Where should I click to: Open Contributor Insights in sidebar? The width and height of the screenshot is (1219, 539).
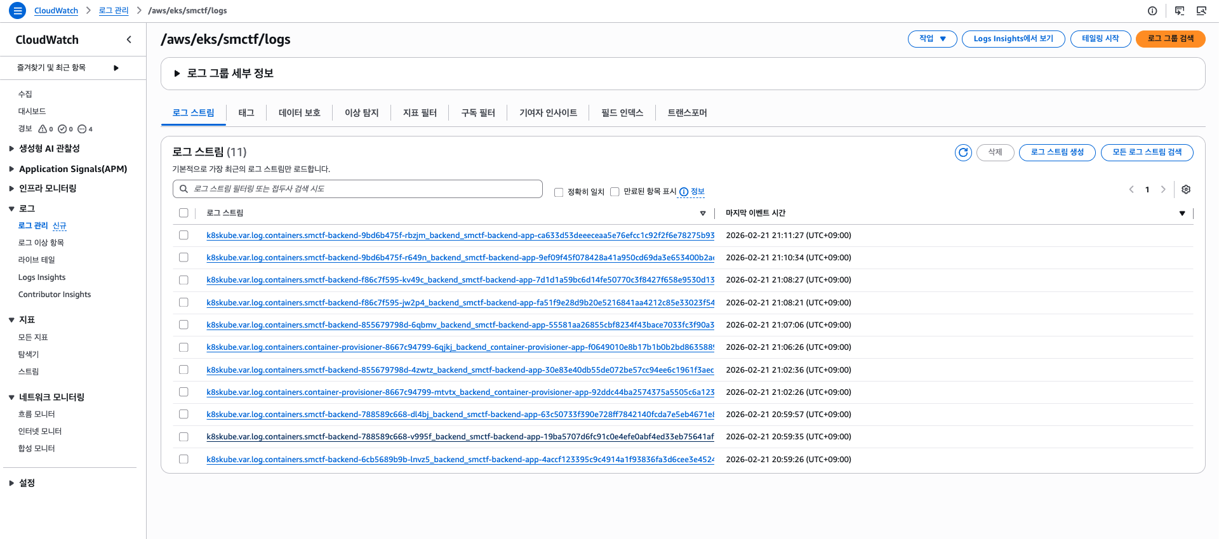click(x=55, y=295)
